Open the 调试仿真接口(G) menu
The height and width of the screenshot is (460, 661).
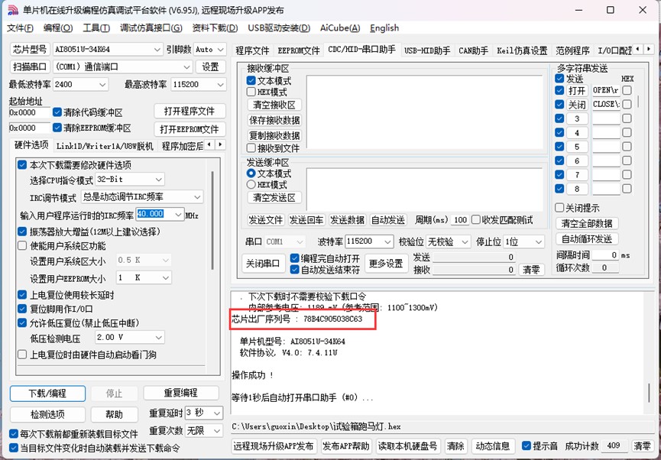[x=151, y=28]
